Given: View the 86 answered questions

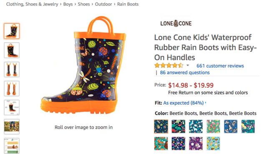Looking at the screenshot, I should pos(184,73).
